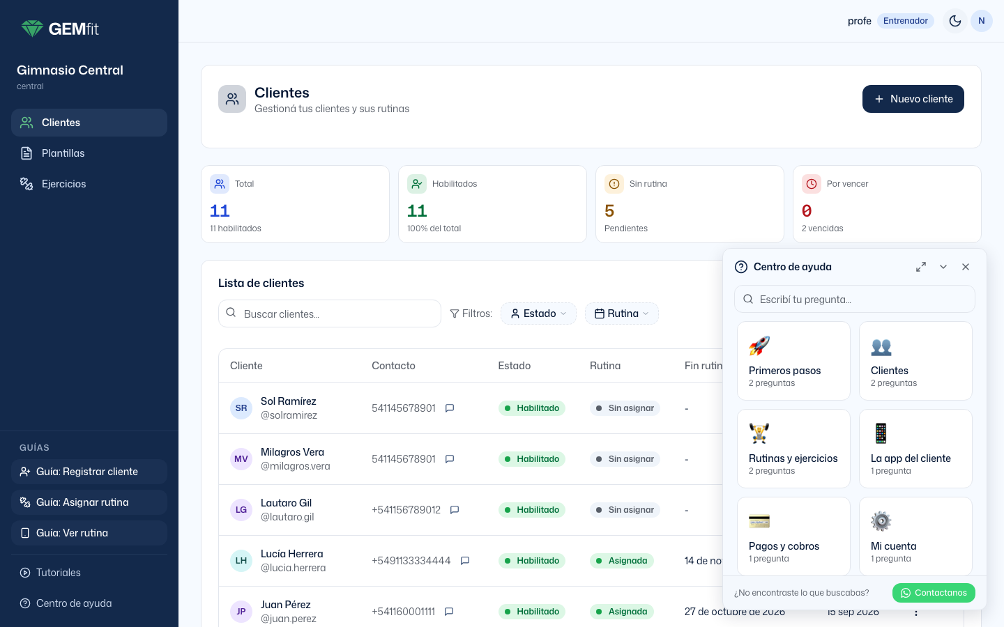Click Milagros Vera's Sin asignar badge

click(625, 459)
